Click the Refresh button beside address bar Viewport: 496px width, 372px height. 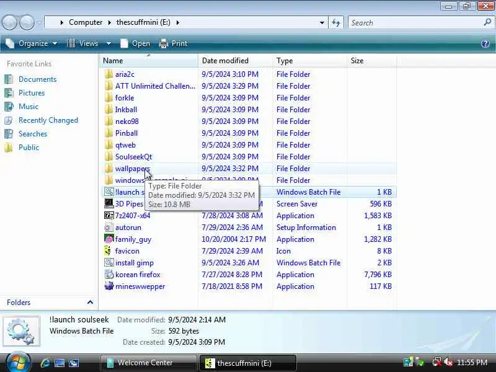point(336,22)
